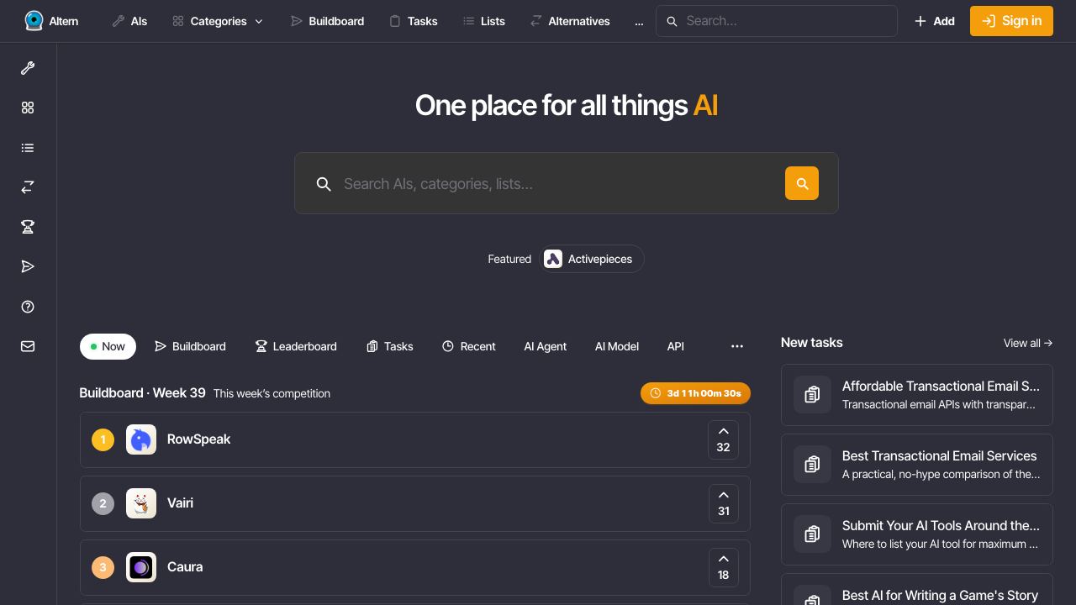1076x605 pixels.
Task: Open the RowSpeak entry
Action: [x=415, y=439]
